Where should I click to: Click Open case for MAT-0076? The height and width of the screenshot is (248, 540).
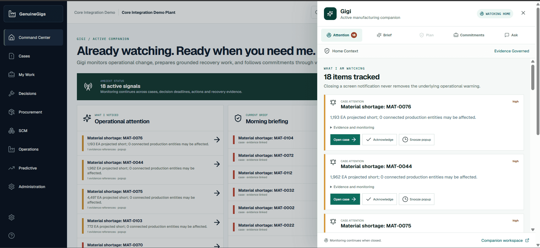345,140
